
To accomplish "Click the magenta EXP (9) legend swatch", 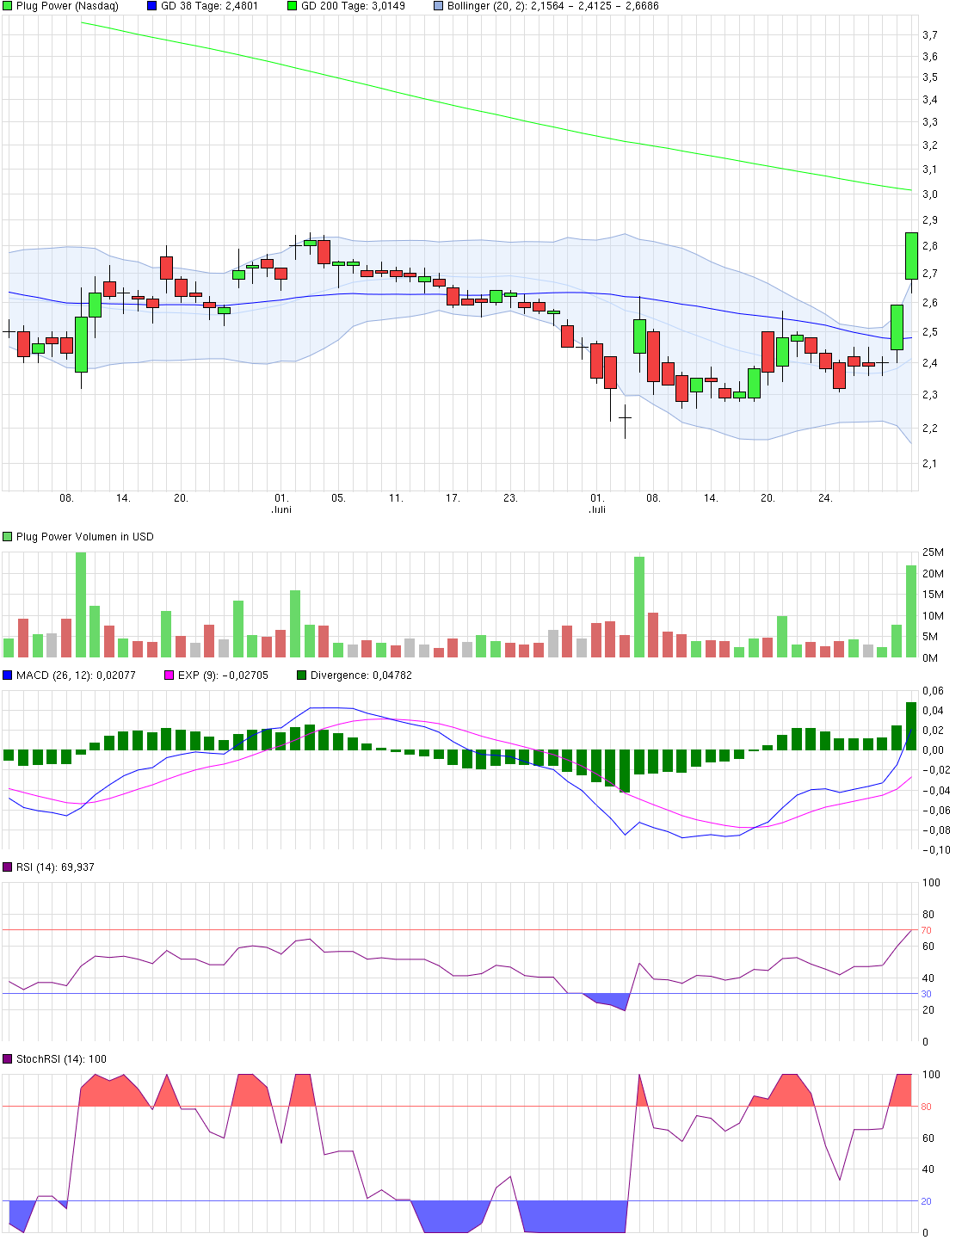I will point(169,675).
